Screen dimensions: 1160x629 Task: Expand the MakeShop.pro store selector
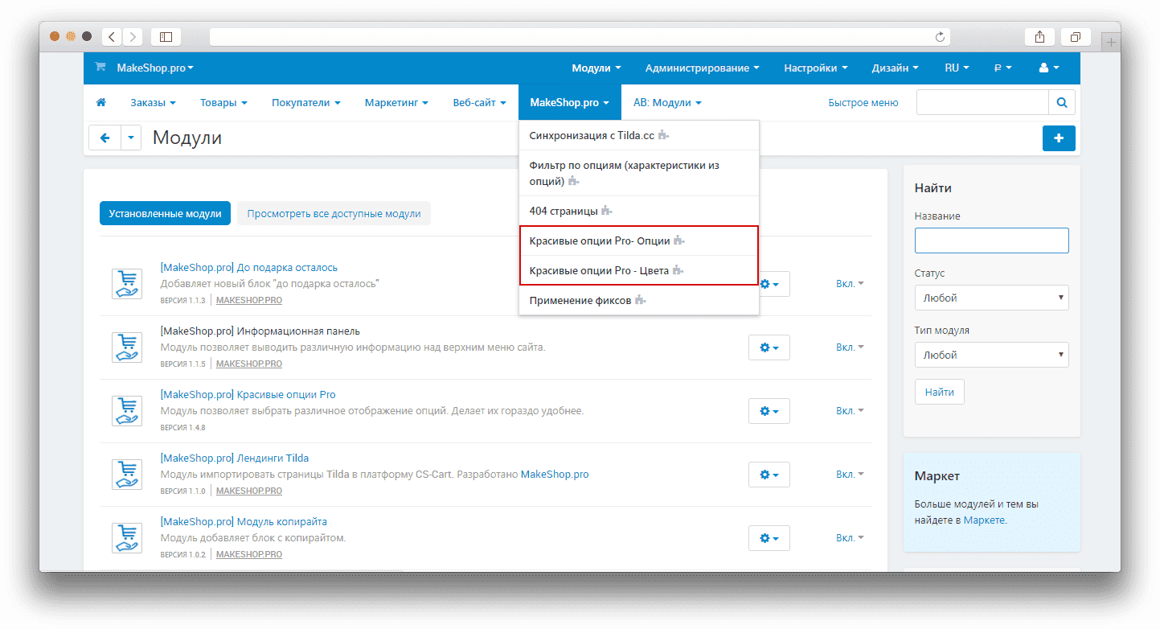[x=155, y=68]
